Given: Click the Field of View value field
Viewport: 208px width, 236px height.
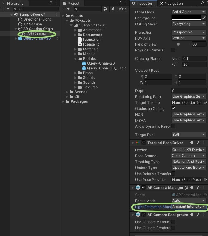Looking at the screenshot, I should (199, 44).
